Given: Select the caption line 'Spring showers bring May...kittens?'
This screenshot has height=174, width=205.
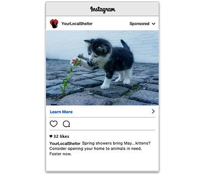Looking at the screenshot, I should tap(116, 143).
